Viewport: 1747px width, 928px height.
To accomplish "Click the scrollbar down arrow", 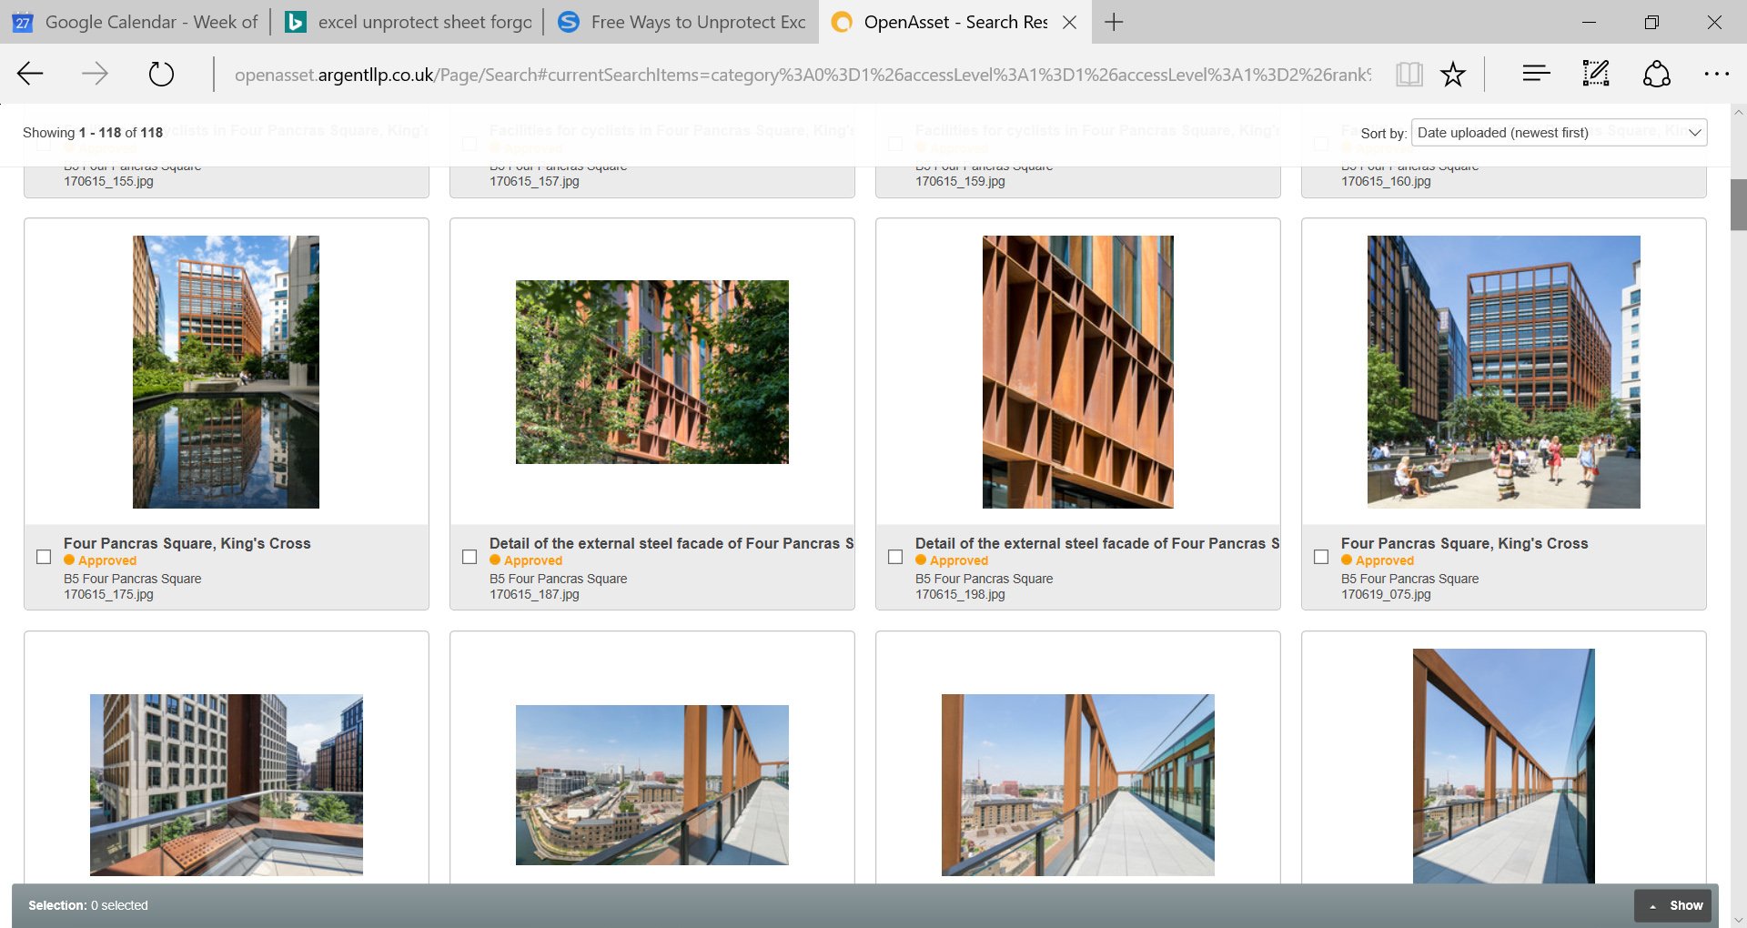I will coord(1738,920).
